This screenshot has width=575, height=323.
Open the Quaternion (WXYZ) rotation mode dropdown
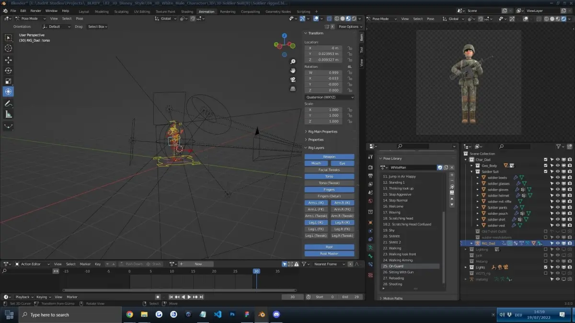pyautogui.click(x=329, y=97)
